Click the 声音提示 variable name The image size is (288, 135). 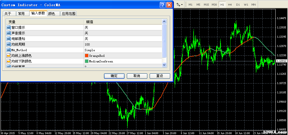[18, 33]
